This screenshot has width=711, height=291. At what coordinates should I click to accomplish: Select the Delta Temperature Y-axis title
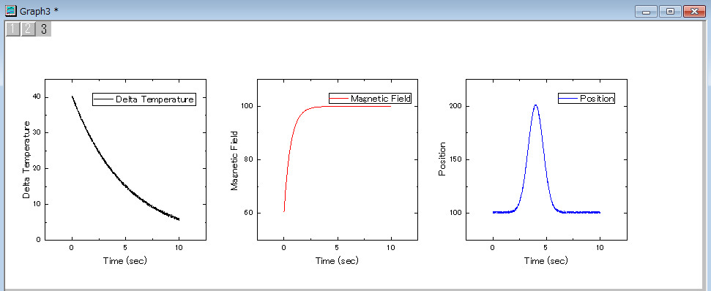(x=27, y=159)
